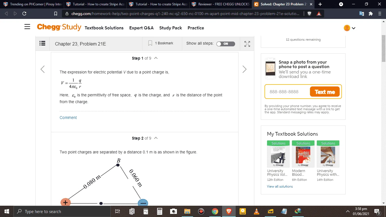This screenshot has width=386, height=217.
Task: Click browser forward arrow
Action: click(x=15, y=14)
